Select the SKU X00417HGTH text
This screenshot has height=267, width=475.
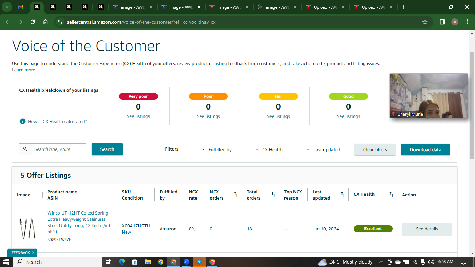(x=136, y=226)
